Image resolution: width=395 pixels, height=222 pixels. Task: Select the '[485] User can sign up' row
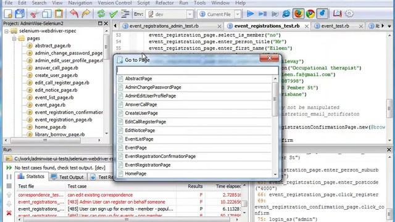pyautogui.click(x=129, y=209)
